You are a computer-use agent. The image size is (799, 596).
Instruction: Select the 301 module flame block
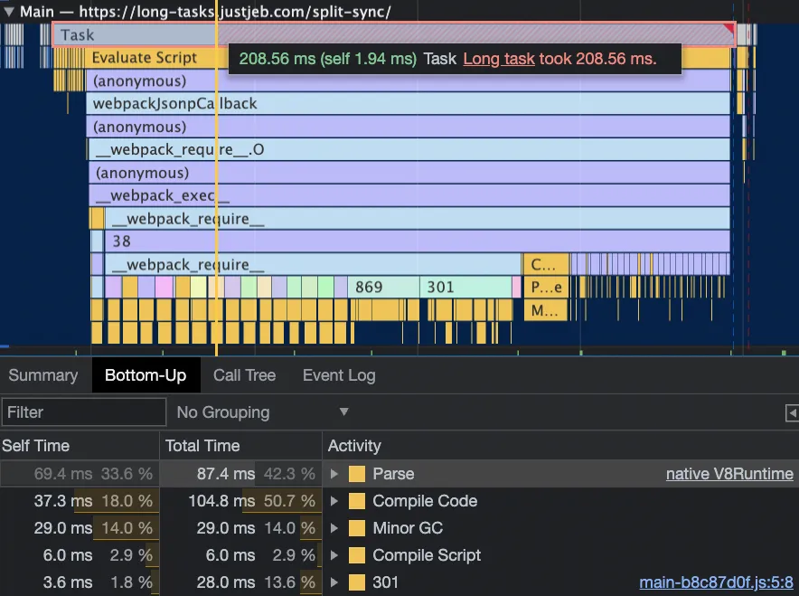pos(465,287)
